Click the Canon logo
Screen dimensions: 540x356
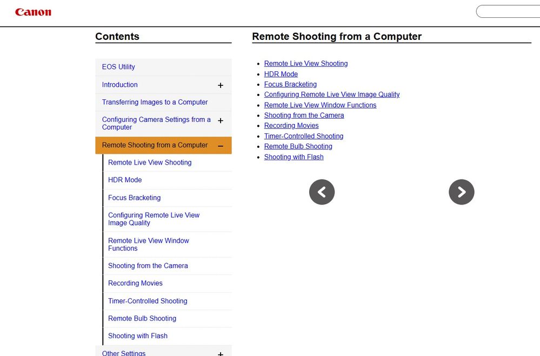coord(33,12)
